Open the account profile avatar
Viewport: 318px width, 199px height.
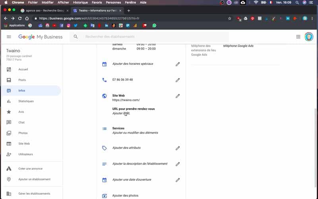coord(309,37)
